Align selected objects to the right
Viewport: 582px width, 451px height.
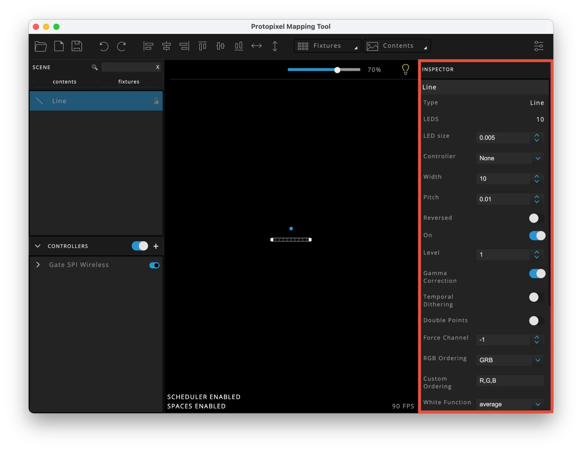click(x=184, y=46)
